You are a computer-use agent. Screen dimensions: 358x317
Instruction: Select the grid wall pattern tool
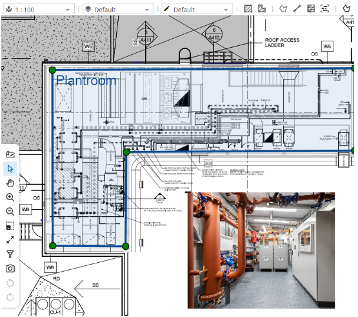tap(311, 9)
